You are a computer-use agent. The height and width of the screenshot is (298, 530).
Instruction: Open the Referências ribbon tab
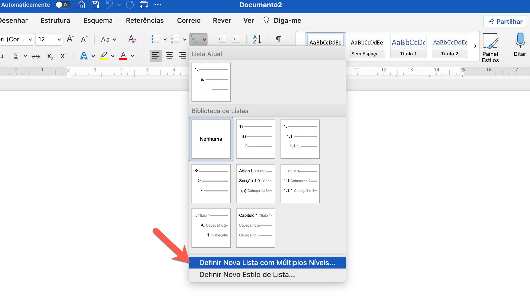point(145,20)
